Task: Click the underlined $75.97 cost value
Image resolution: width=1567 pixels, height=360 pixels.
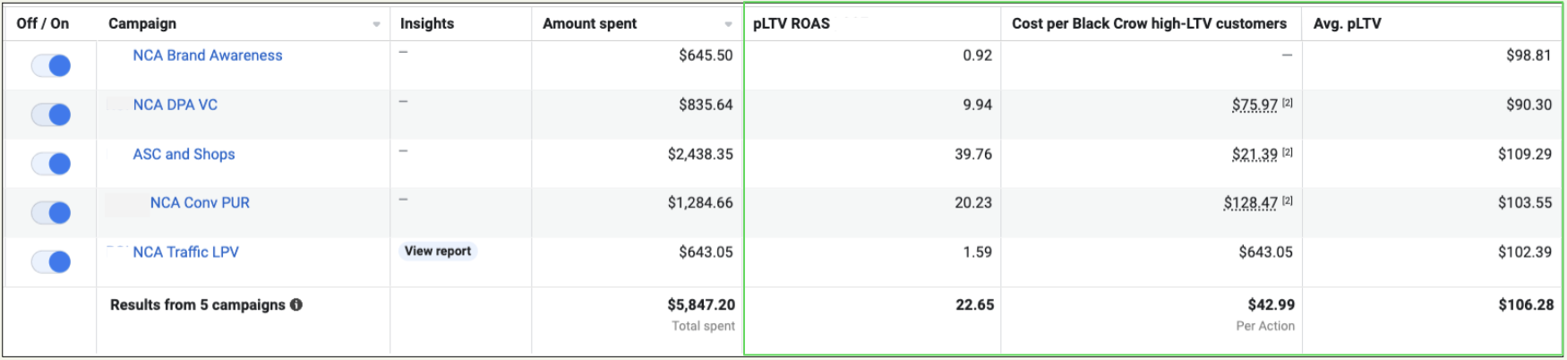Action: click(1254, 105)
